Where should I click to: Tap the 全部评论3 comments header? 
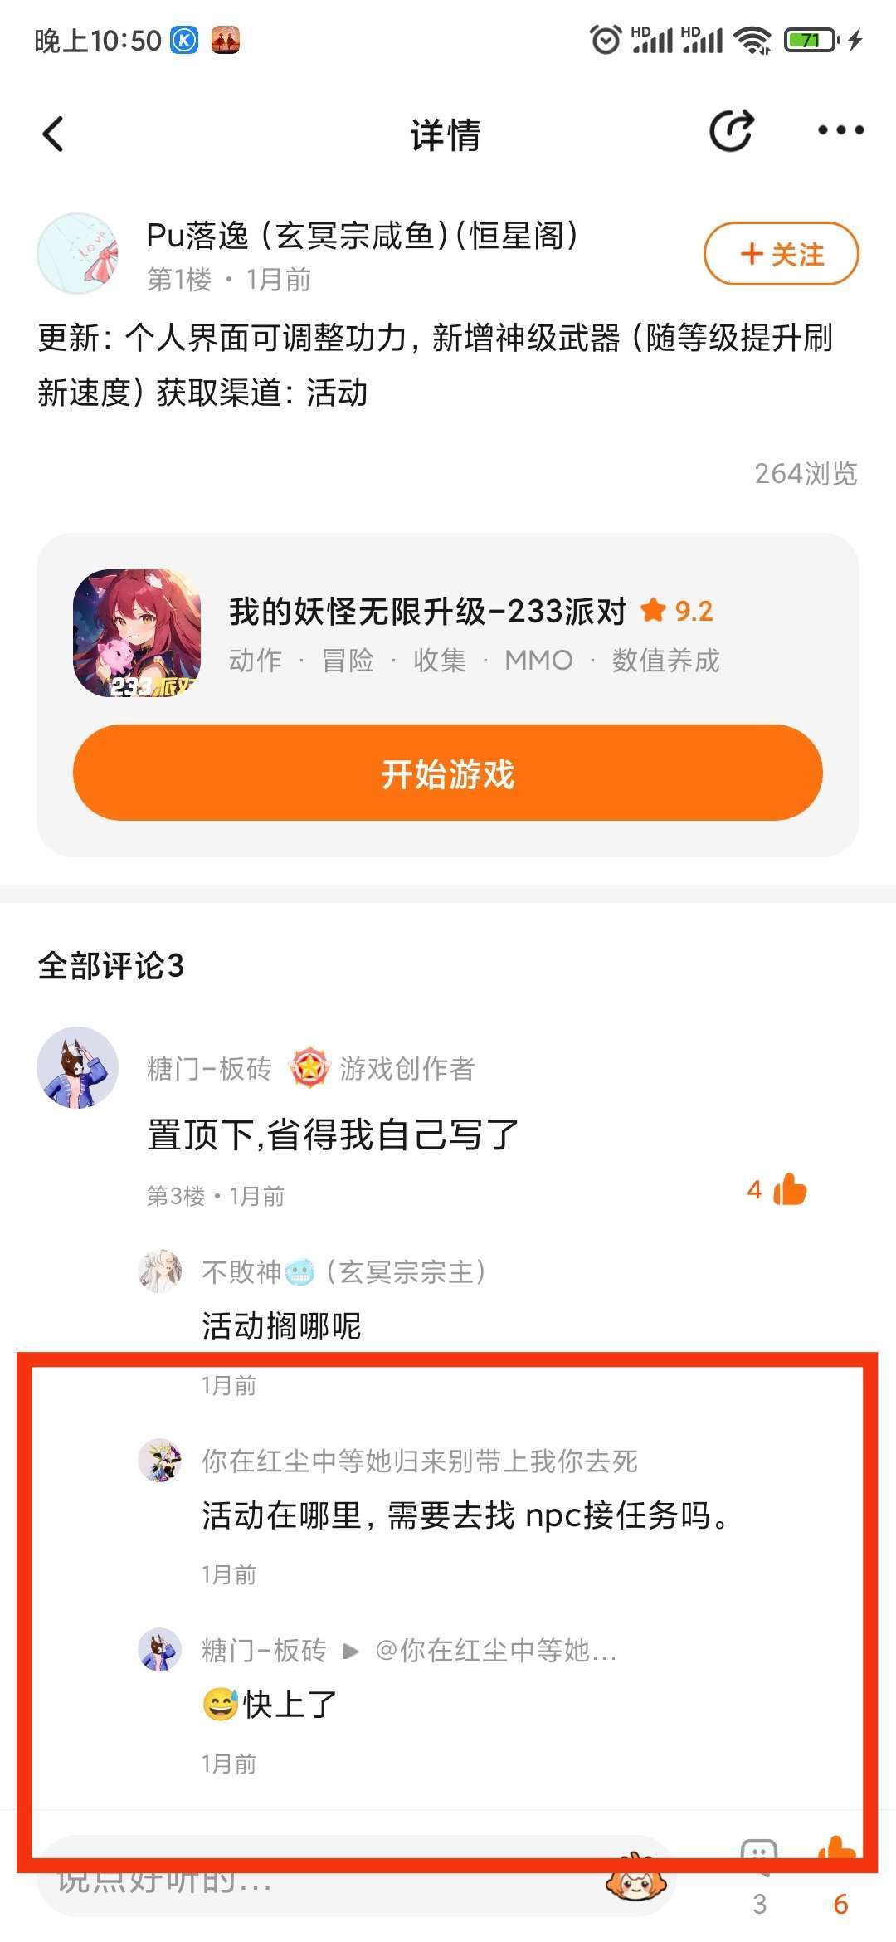point(111,966)
